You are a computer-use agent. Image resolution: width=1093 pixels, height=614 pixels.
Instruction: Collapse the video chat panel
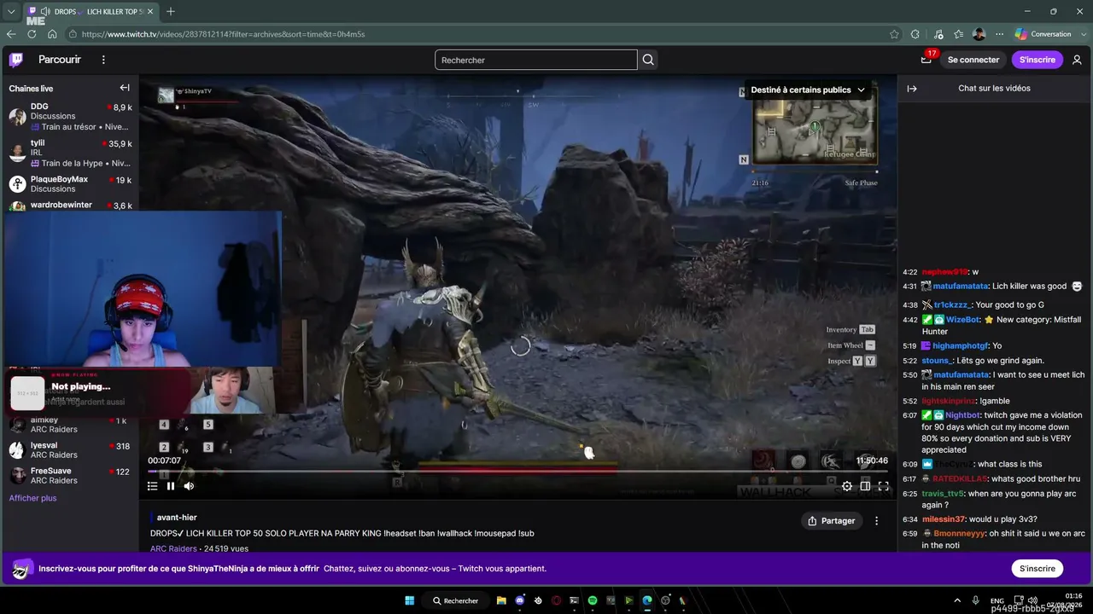[912, 89]
